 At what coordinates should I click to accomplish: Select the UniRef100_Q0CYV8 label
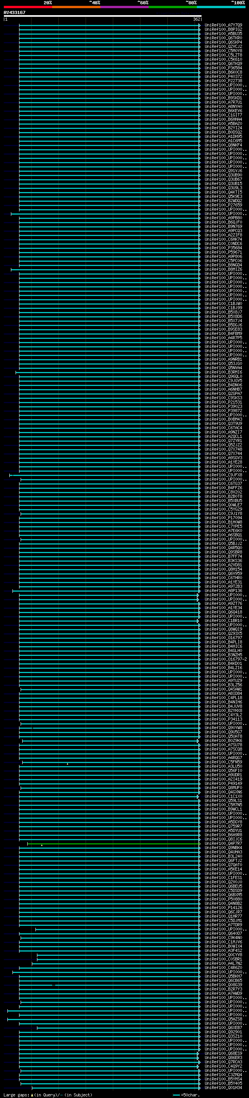pyautogui.click(x=223, y=955)
